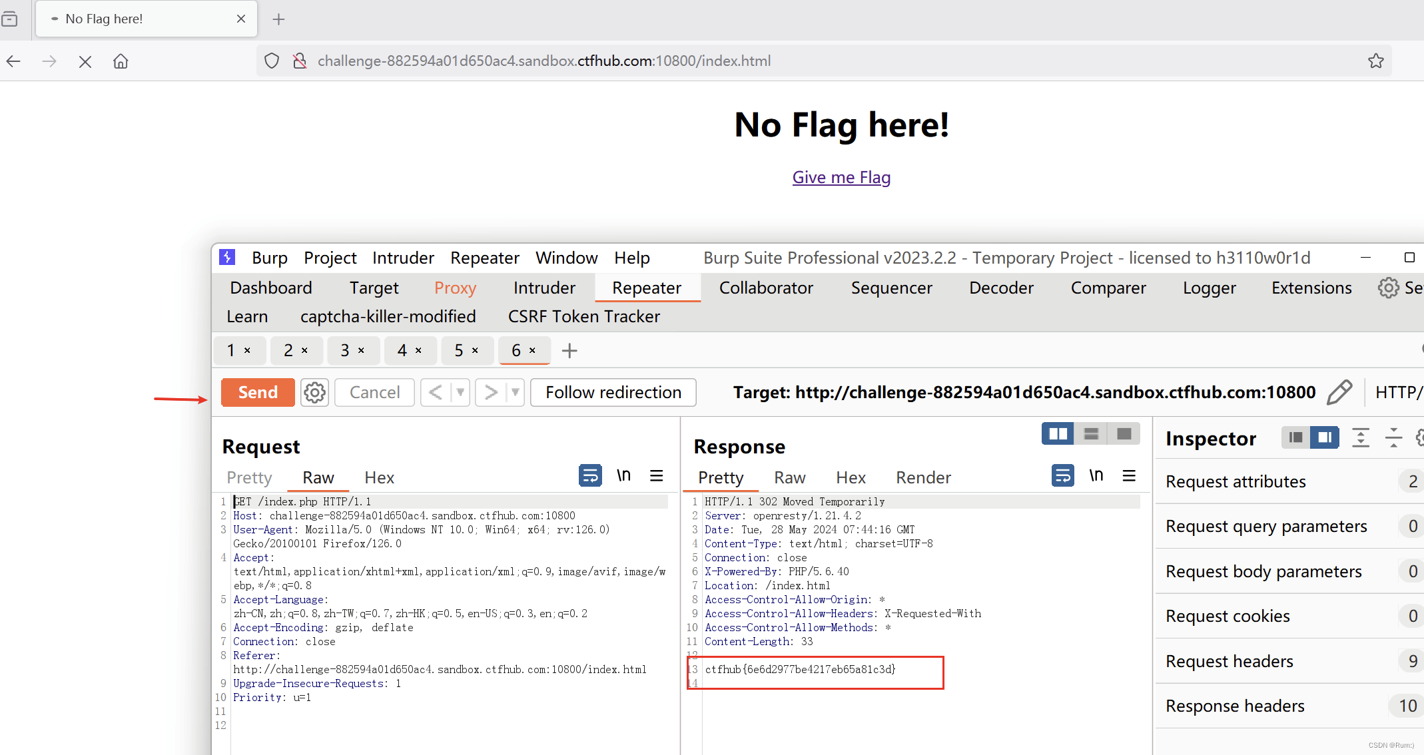1424x755 pixels.
Task: Open the Burp menu
Action: 270,258
